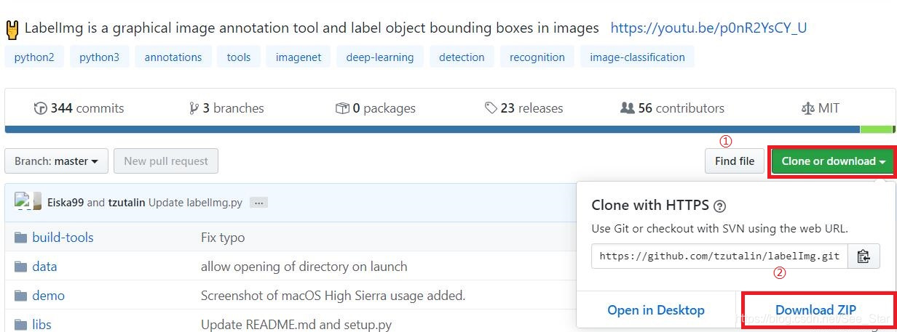Copy the clone URL to clipboard
This screenshot has height=332, width=897.
tap(864, 256)
